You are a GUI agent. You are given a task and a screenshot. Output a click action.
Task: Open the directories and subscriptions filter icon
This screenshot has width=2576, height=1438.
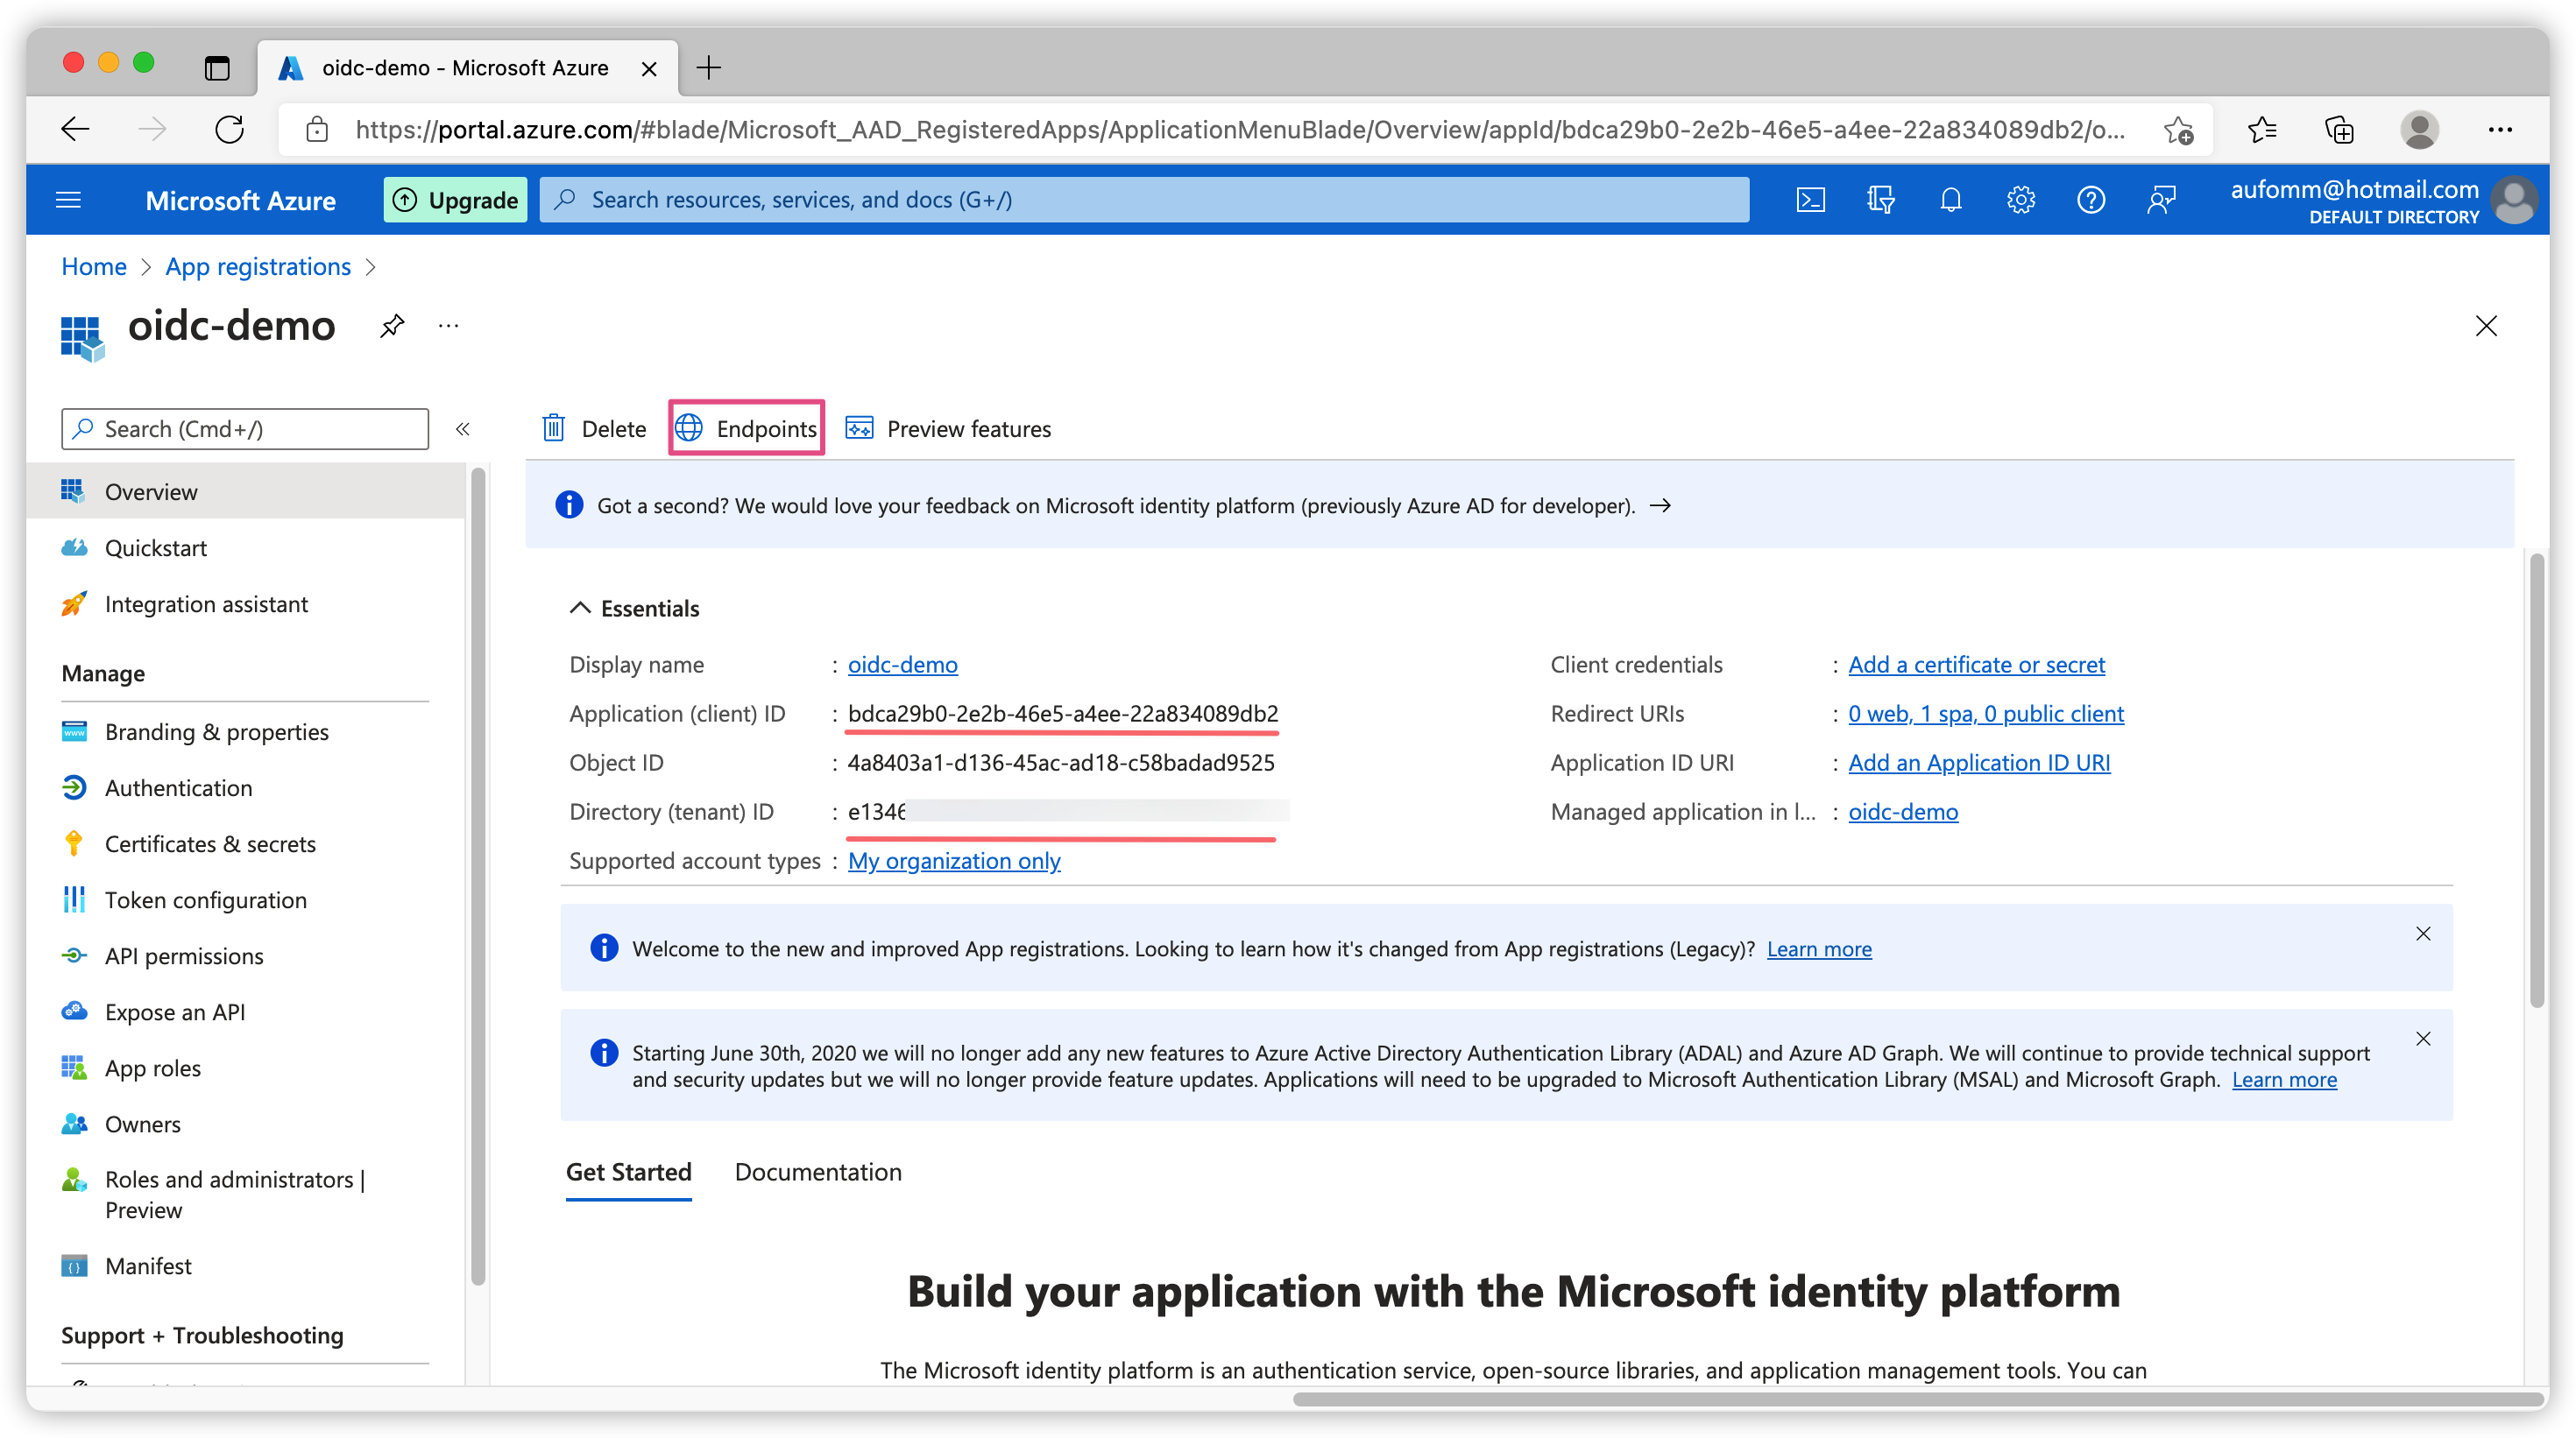pos(1880,200)
